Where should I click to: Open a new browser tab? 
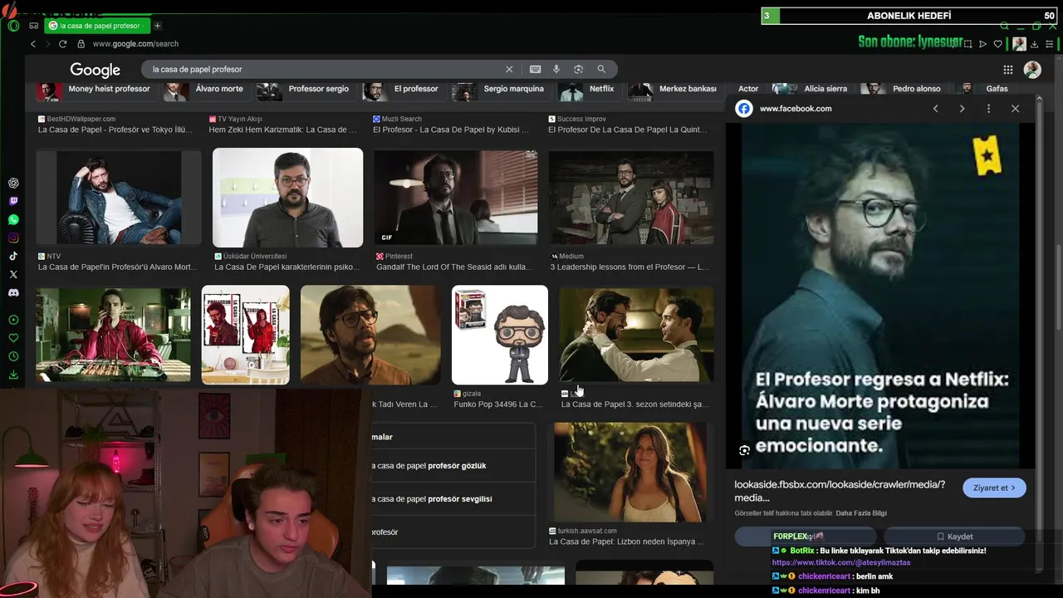[157, 26]
